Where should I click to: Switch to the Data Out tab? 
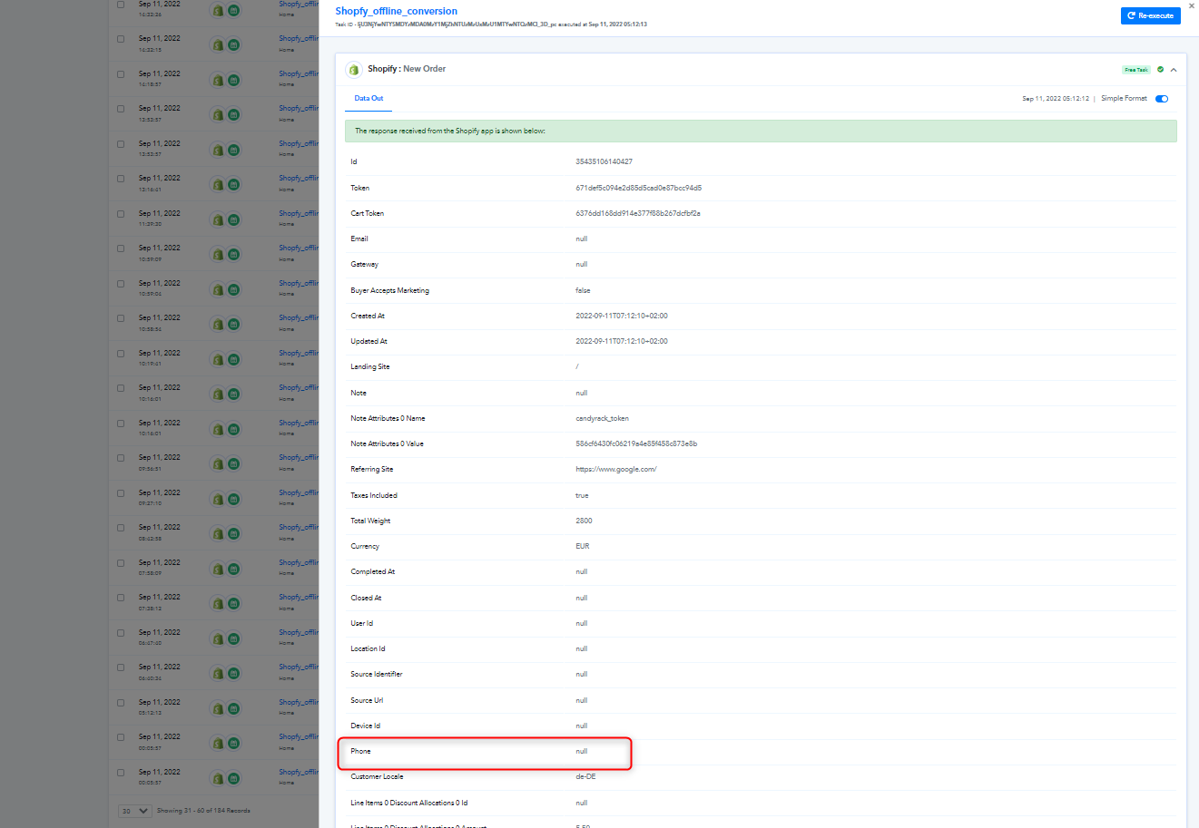[x=369, y=98]
